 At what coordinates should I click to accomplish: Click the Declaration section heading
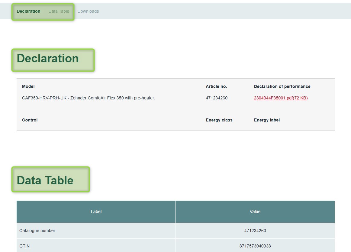[48, 59]
